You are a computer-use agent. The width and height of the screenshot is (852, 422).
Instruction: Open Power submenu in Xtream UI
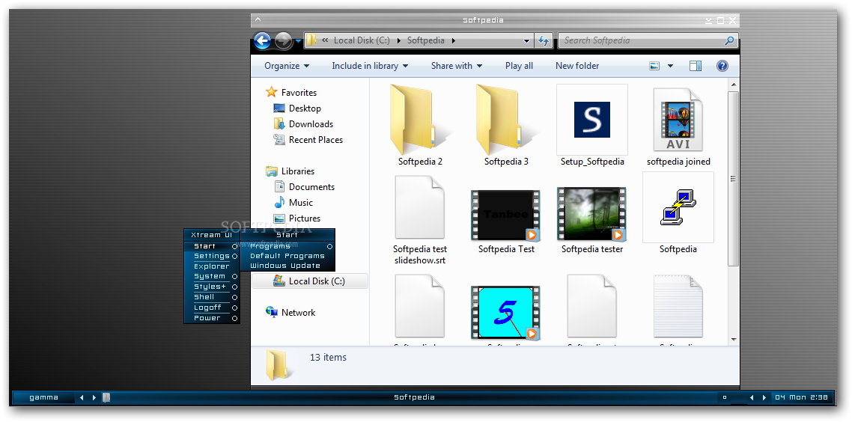pyautogui.click(x=211, y=318)
